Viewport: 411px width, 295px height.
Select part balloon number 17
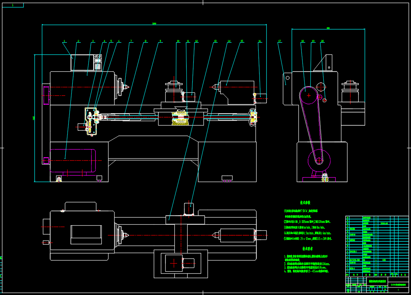(x=280, y=41)
